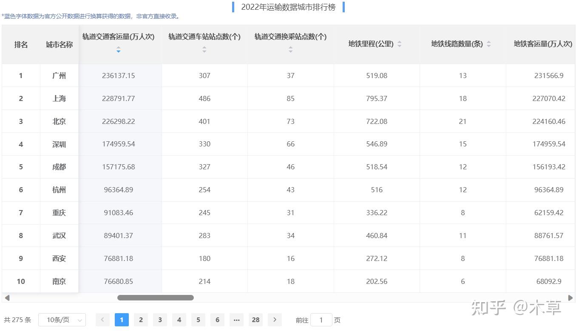Select the 重庆 city name cell
Screen dimensions: 576x331
pyautogui.click(x=59, y=213)
